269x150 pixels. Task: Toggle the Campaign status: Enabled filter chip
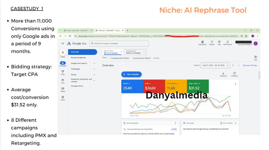(120, 58)
